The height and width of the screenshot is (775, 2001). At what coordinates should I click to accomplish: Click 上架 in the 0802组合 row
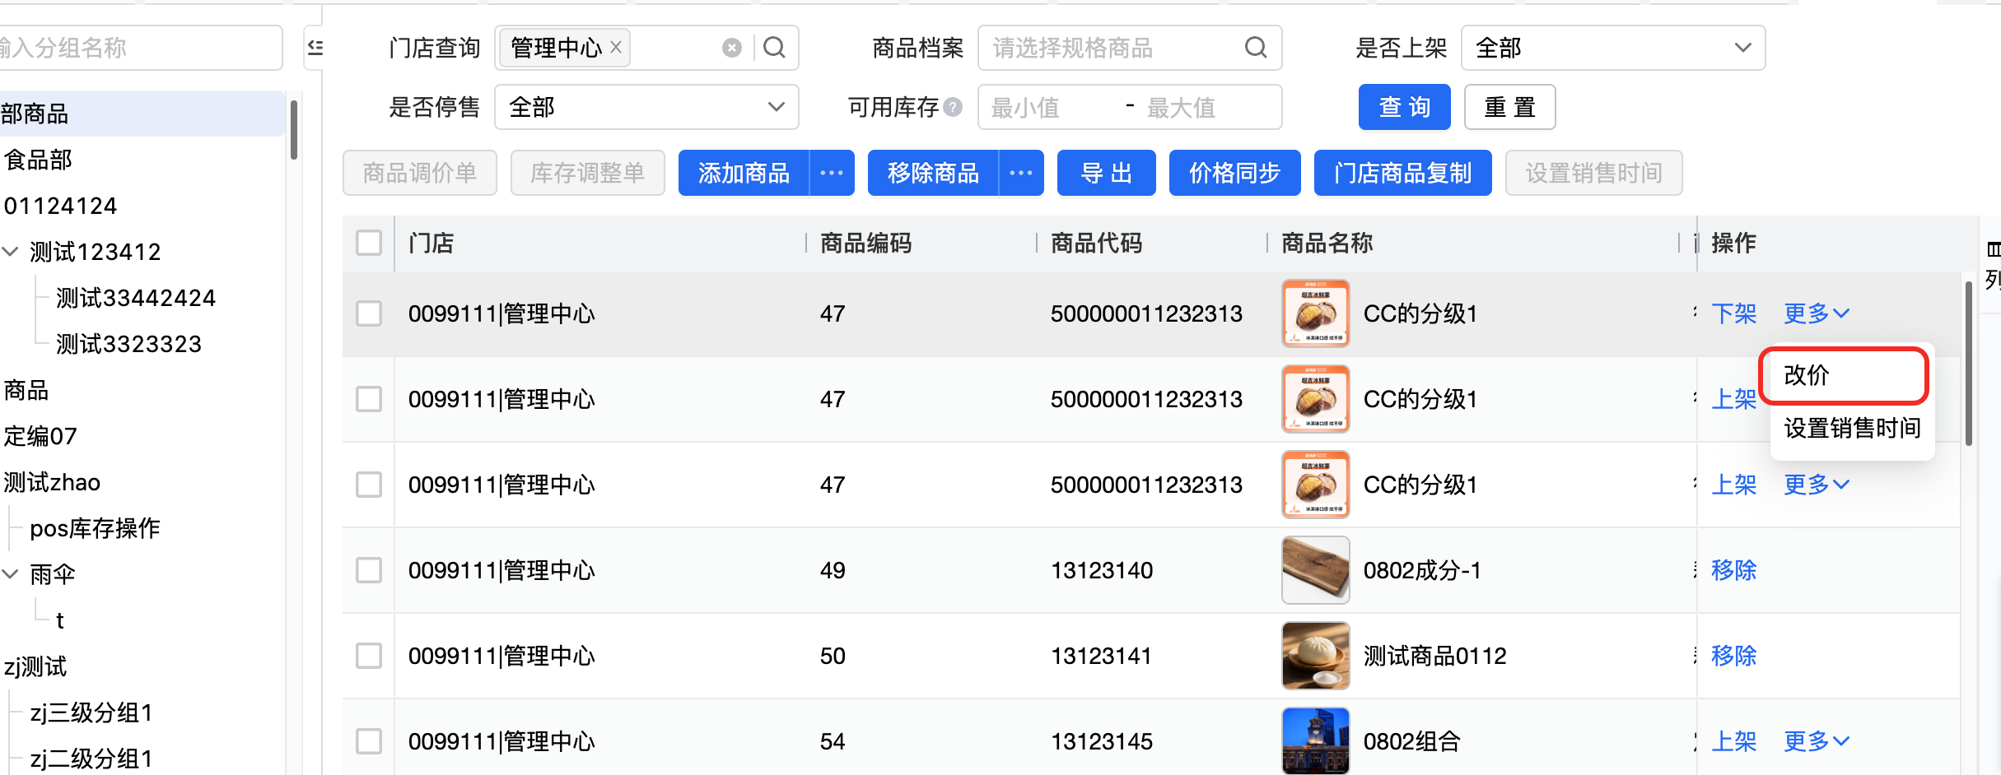coord(1734,741)
